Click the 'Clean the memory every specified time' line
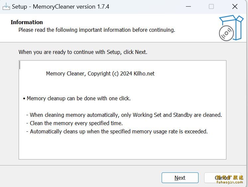Image resolution: width=248 pixels, height=187 pixels. point(76,123)
